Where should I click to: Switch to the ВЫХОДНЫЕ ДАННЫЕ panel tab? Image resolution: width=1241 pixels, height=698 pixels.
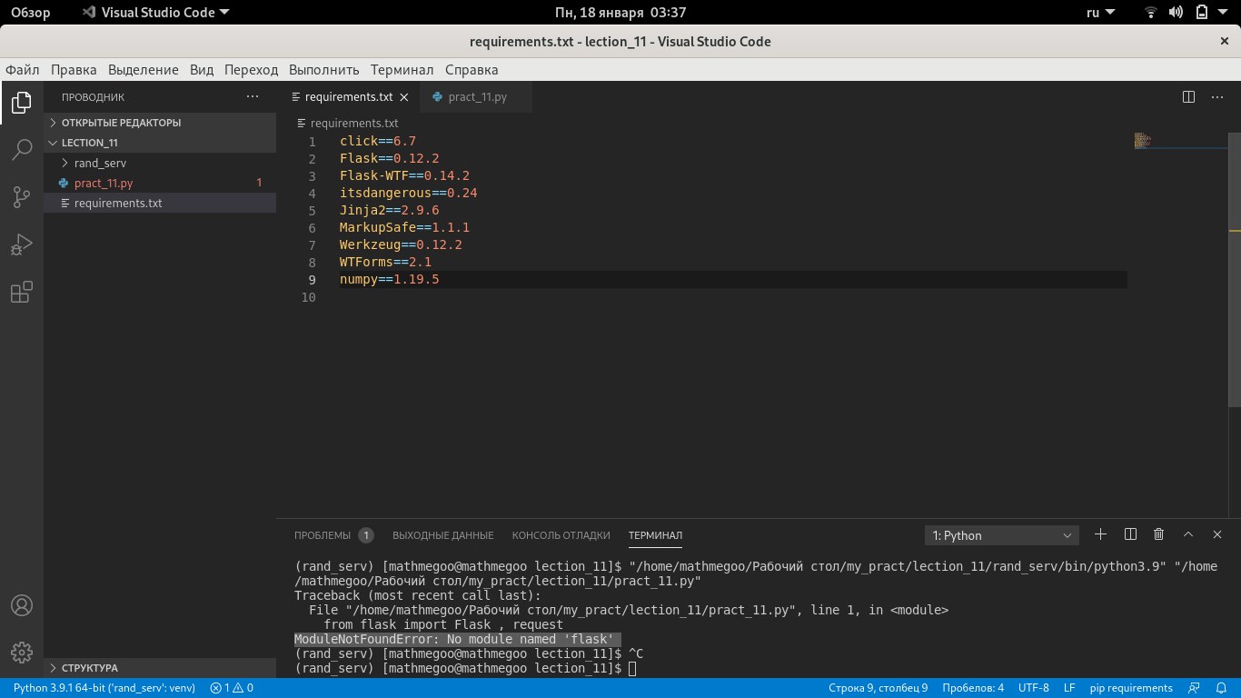pos(442,535)
